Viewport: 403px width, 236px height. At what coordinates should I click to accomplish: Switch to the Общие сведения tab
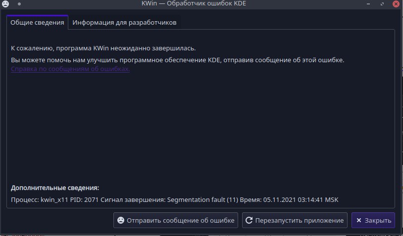[x=37, y=22]
